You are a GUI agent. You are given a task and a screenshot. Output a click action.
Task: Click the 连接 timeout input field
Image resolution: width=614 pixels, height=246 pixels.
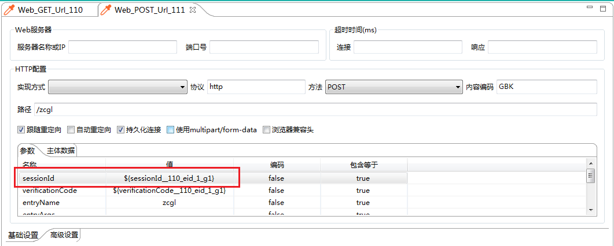tap(408, 47)
